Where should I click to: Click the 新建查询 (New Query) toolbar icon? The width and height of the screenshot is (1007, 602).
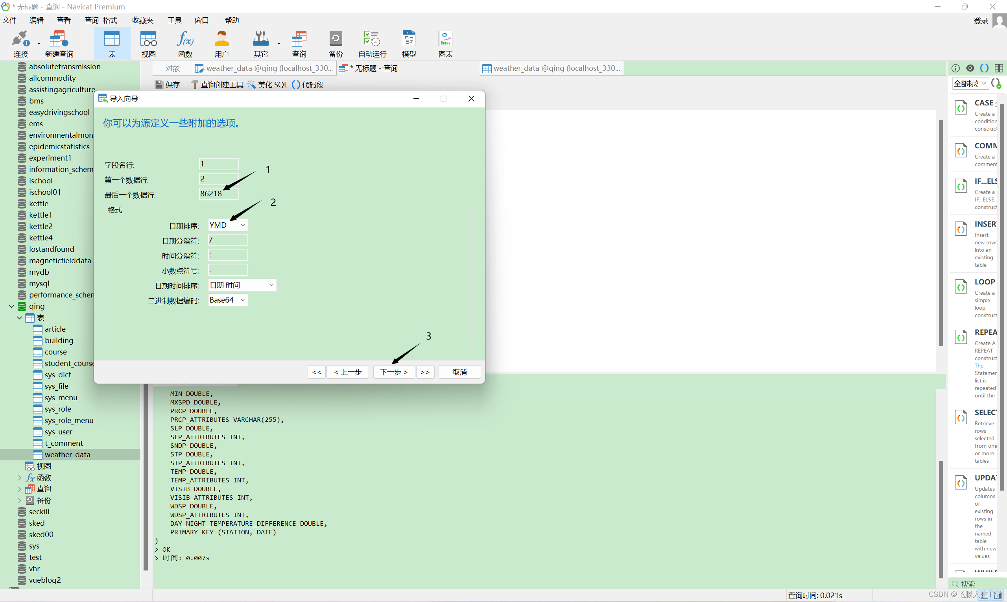tap(59, 43)
